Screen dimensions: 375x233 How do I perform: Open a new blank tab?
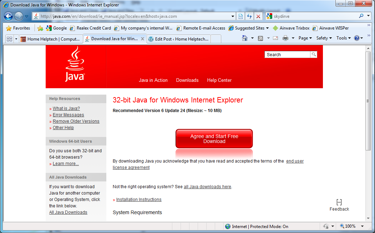pyautogui.click(x=216, y=39)
